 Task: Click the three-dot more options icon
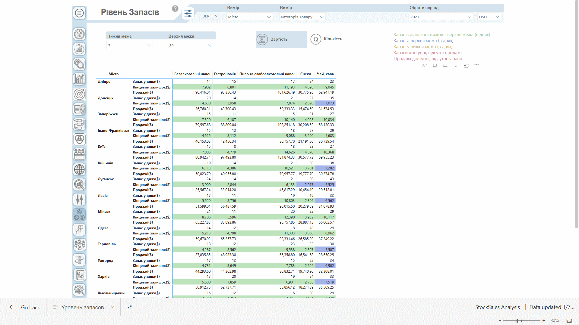point(476,65)
